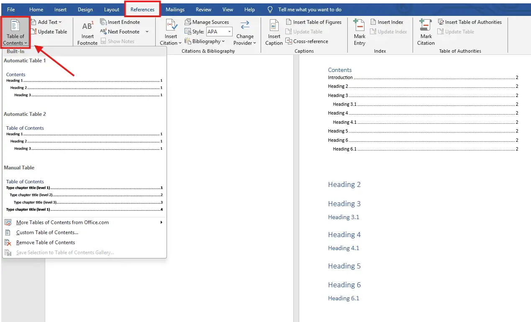Switch to the Review tab
The width and height of the screenshot is (531, 322).
(x=203, y=9)
